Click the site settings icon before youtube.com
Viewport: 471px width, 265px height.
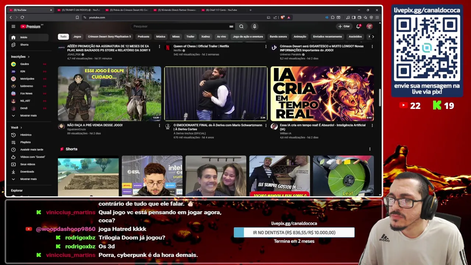tap(85, 17)
